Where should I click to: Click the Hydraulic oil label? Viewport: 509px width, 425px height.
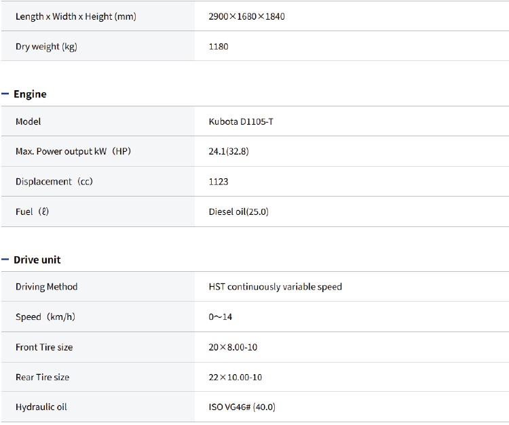tap(41, 407)
